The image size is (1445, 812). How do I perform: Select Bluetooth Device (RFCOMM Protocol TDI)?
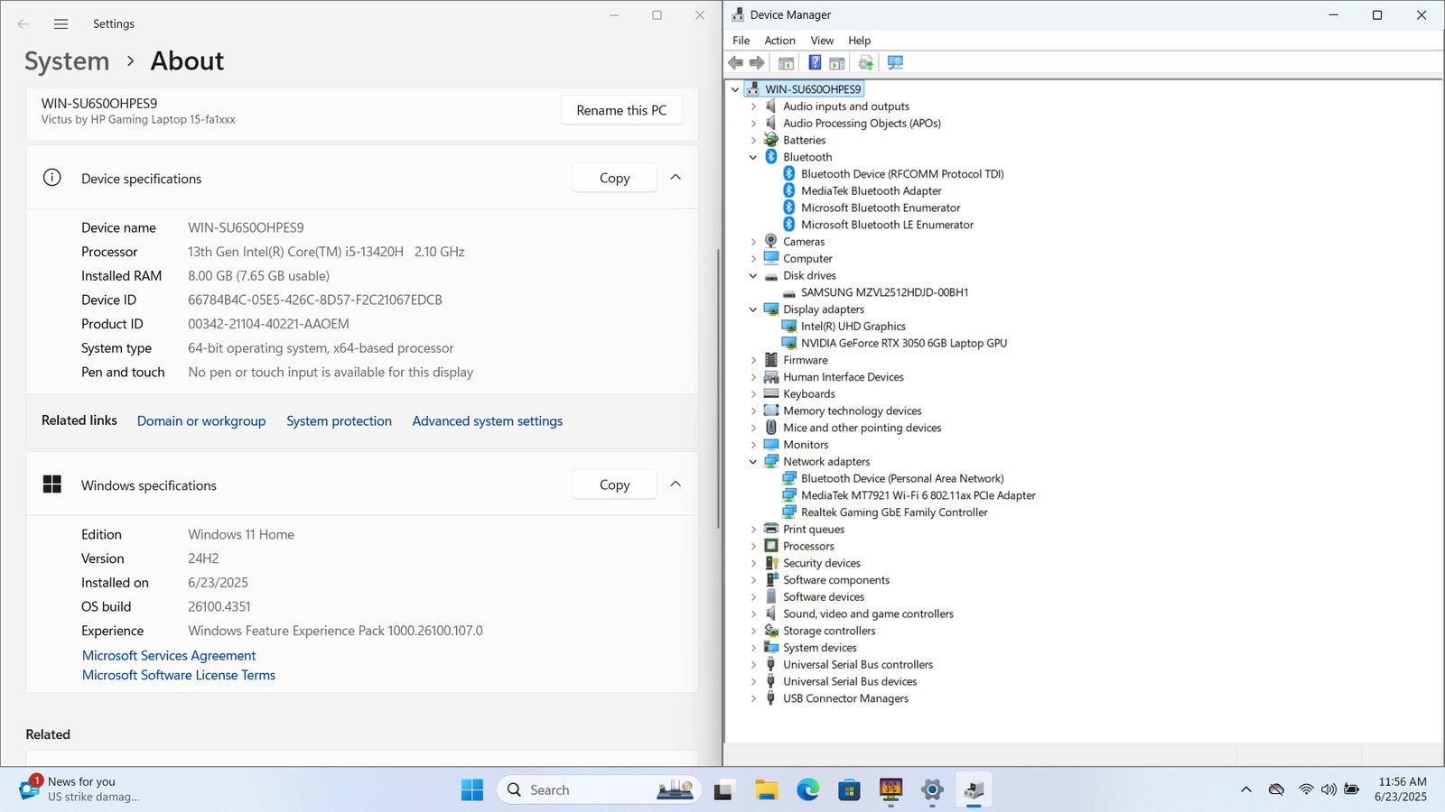(x=902, y=174)
